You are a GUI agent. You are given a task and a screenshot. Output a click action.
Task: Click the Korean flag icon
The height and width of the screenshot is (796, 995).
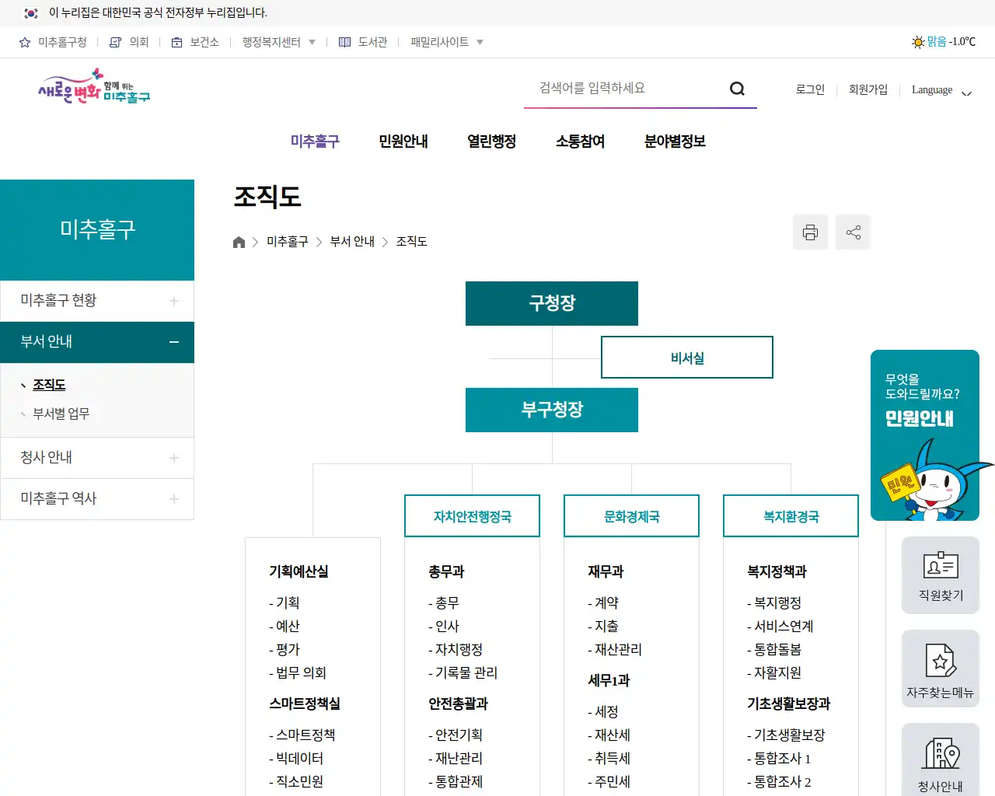31,12
